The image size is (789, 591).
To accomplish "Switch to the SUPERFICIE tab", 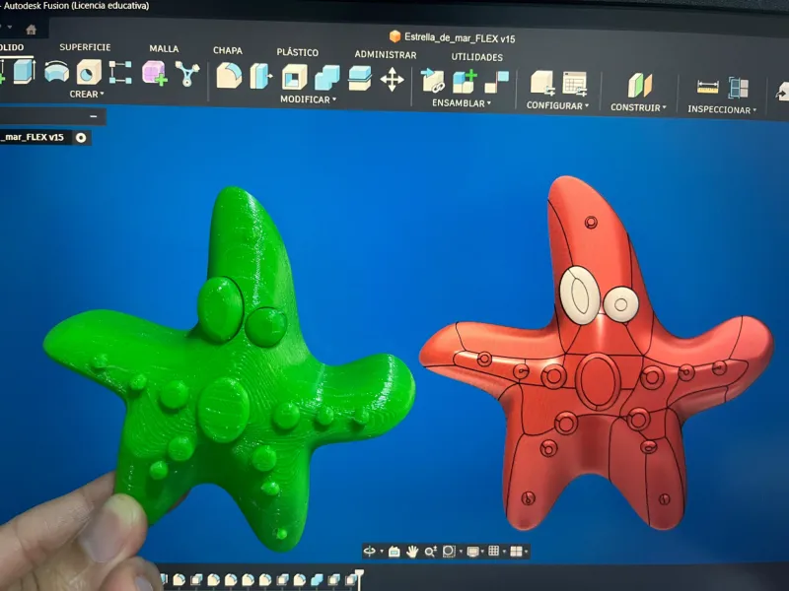I will pos(85,47).
